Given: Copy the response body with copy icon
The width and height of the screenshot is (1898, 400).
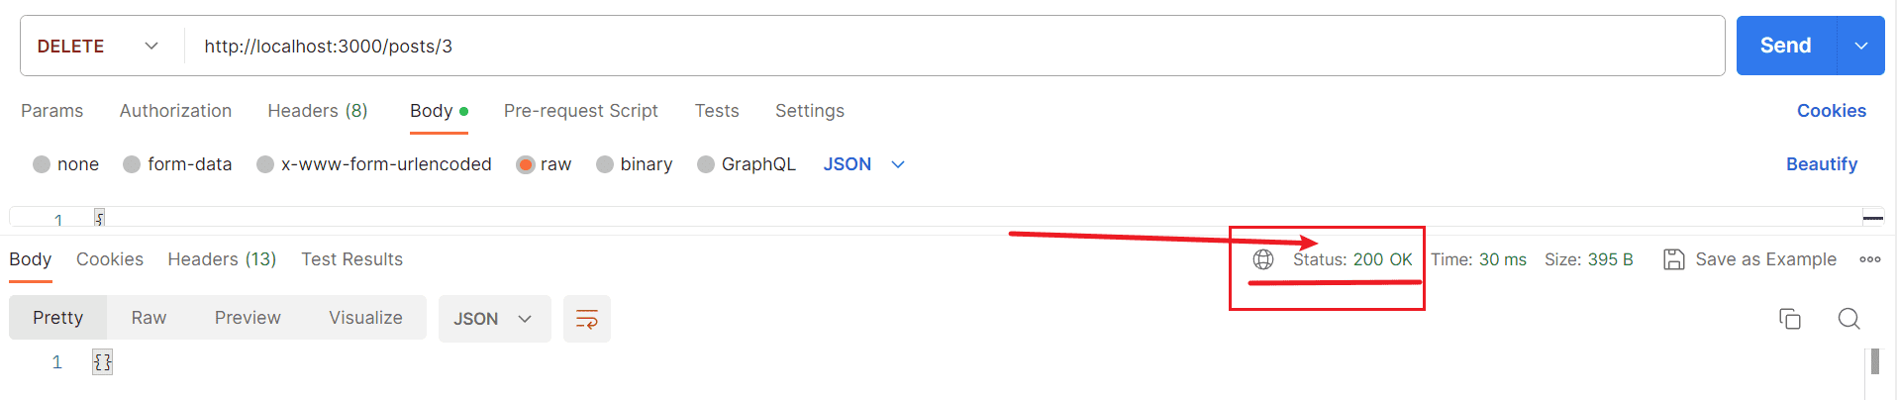Looking at the screenshot, I should tap(1789, 319).
